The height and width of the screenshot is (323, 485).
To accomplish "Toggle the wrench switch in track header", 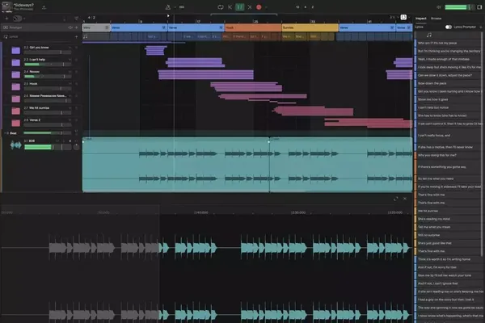I will [x=17, y=19].
